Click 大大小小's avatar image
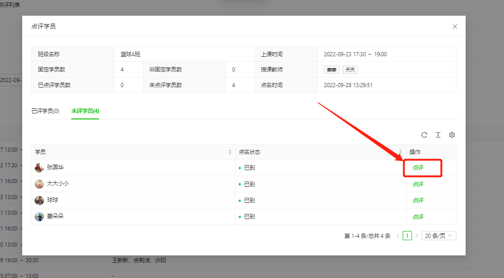This screenshot has width=504, height=278. point(39,184)
